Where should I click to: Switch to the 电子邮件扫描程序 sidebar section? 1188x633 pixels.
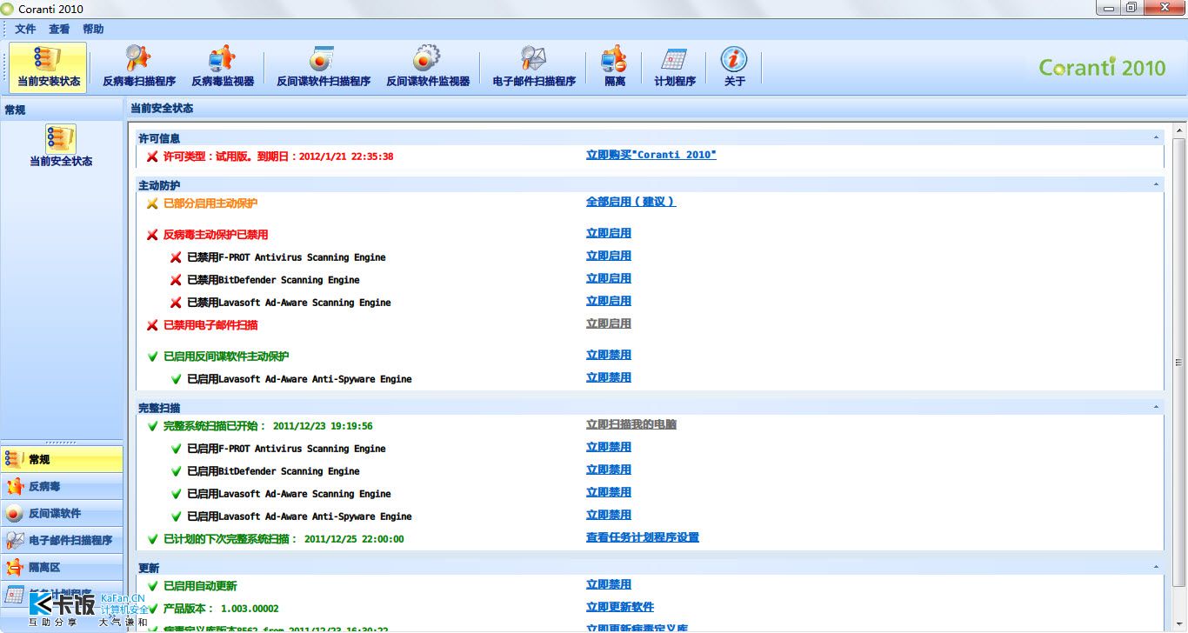[x=62, y=540]
